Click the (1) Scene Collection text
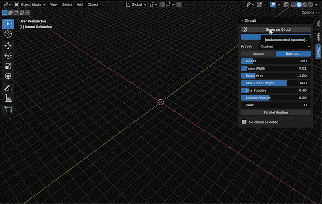 tap(35, 27)
